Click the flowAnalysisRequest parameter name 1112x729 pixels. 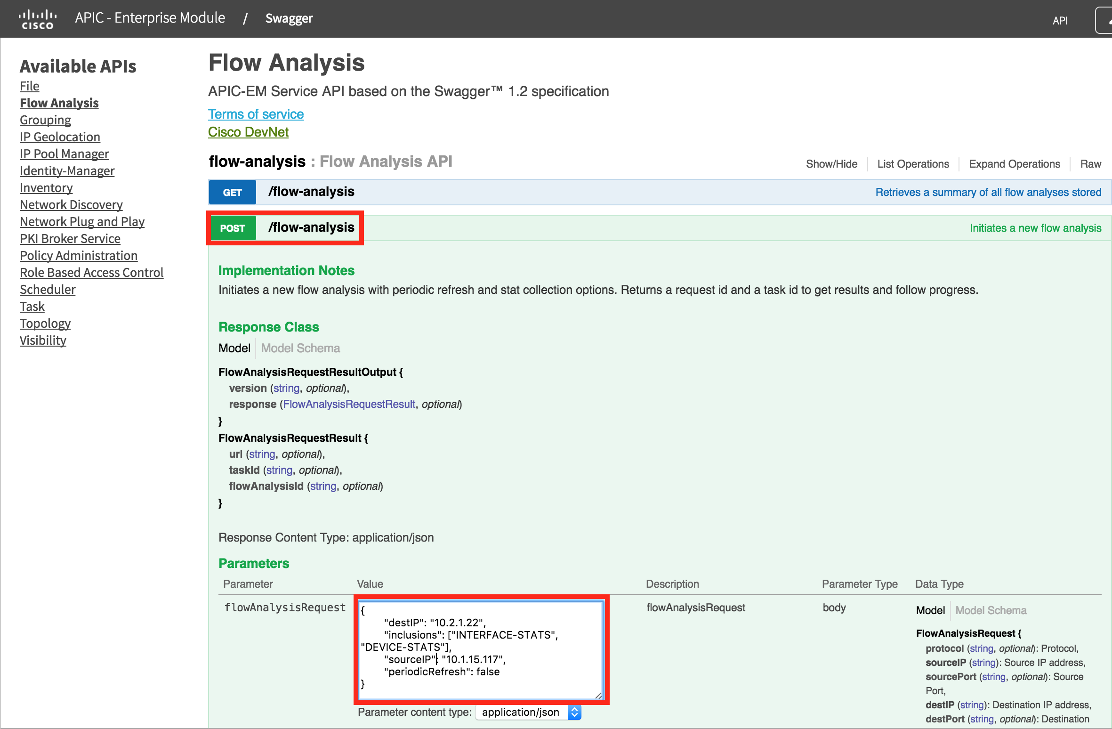click(285, 607)
